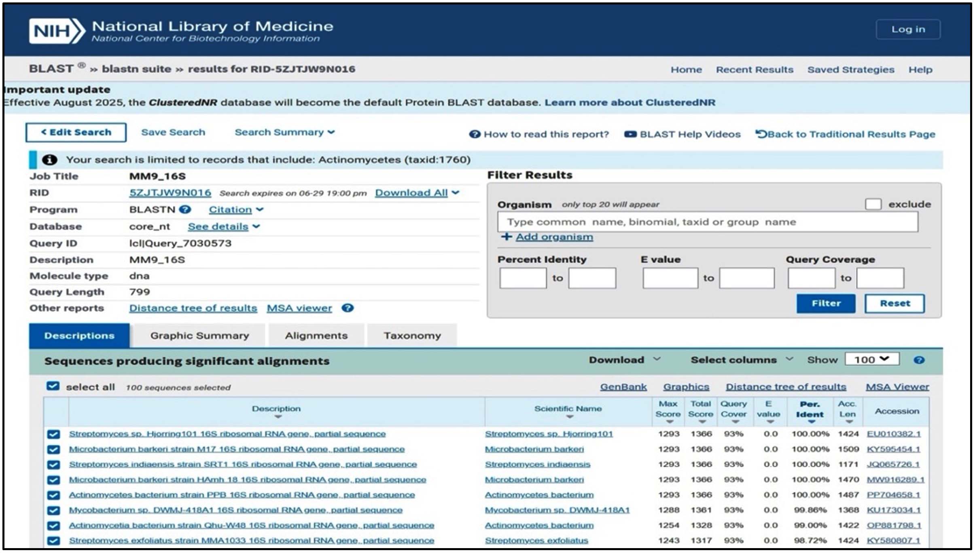Click help icon next to Show 100 dropdown

[x=919, y=360]
